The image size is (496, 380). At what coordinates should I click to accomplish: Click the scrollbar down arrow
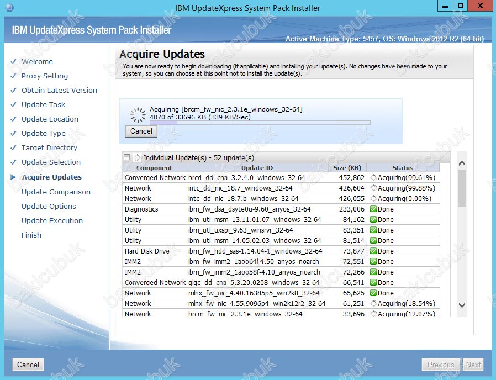click(462, 305)
